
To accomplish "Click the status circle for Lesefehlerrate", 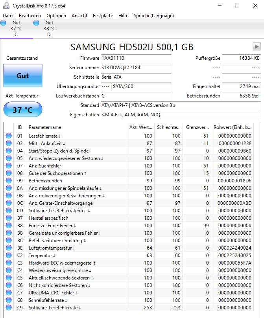I will point(9,136).
